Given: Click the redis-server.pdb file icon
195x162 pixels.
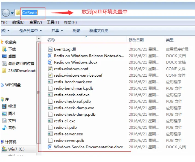Looking at the screenshot, I should [x=50, y=140].
